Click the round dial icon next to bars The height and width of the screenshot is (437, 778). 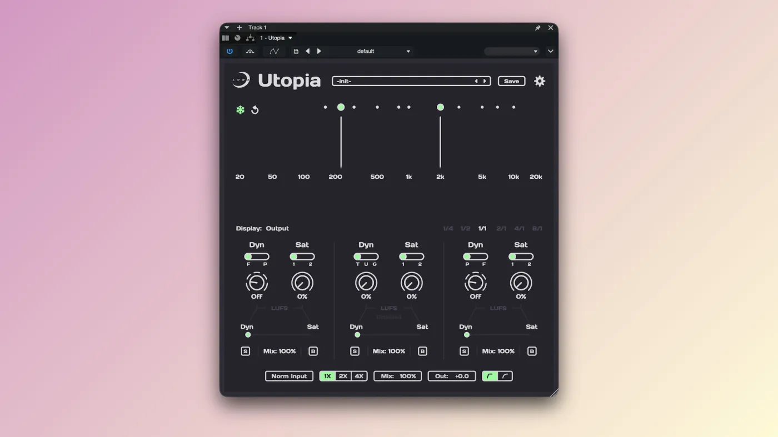237,38
